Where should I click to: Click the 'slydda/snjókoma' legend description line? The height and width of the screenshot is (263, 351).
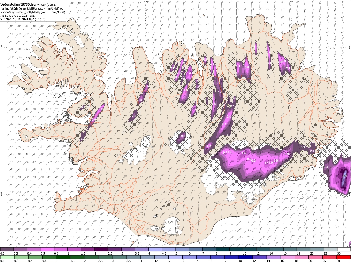click(33, 12)
